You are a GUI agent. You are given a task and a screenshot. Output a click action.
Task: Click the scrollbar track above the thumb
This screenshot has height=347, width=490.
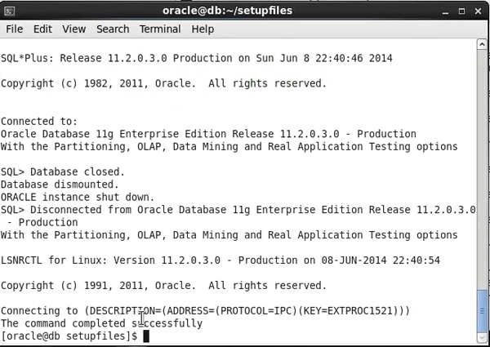click(482, 163)
